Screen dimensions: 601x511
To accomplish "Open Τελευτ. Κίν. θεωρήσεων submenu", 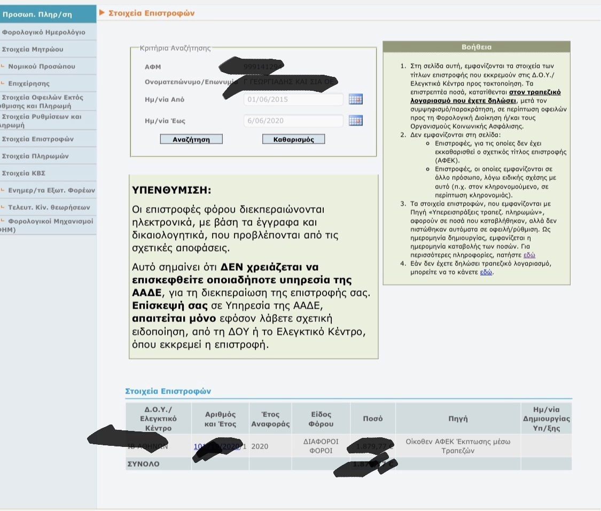I will point(49,208).
